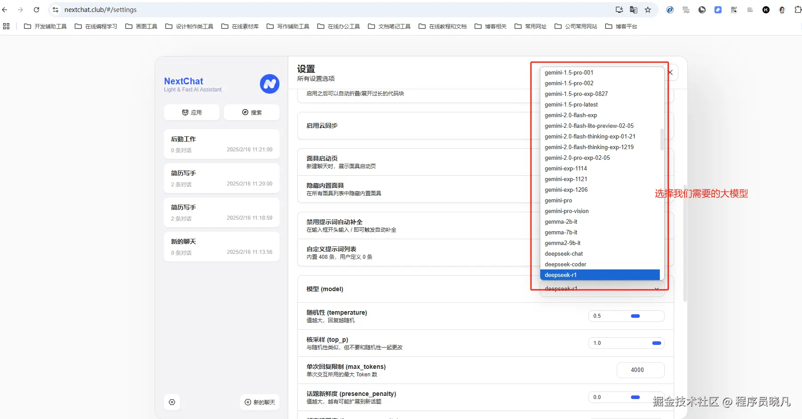Select highlighted deepseek-r1 option

(600, 275)
